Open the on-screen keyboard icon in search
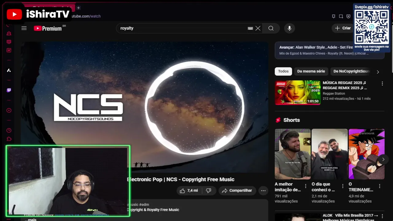Viewport: 393px width, 221px height. [250, 28]
